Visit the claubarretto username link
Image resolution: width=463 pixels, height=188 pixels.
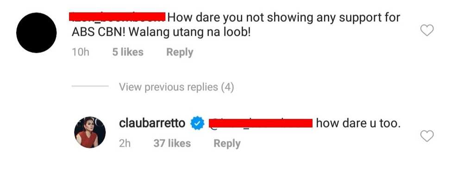(152, 123)
